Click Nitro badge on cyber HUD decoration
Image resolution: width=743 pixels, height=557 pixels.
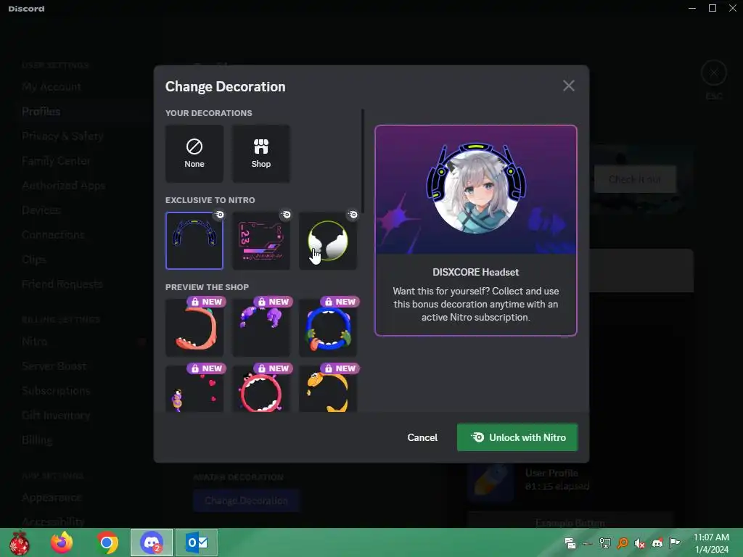[286, 215]
